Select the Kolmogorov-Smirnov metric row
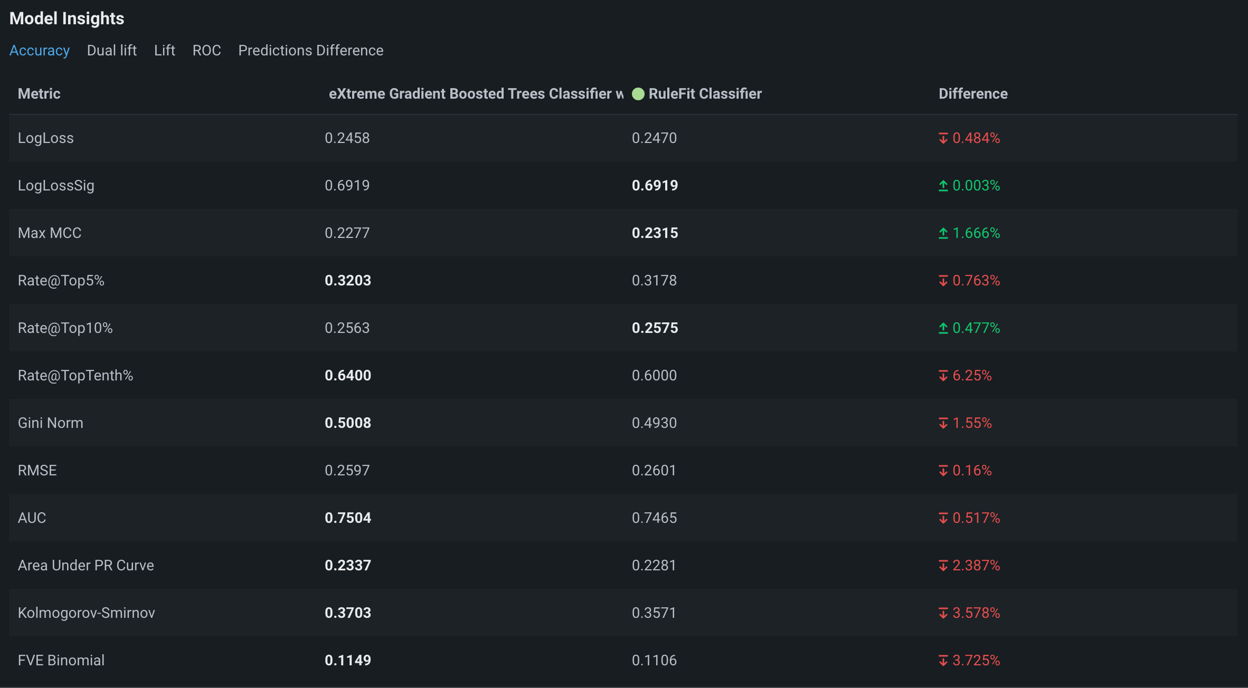Viewport: 1248px width, 688px height. tap(87, 613)
